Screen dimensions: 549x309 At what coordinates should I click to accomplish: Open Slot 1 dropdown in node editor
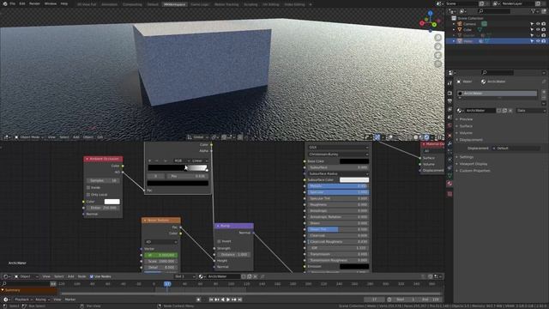pyautogui.click(x=184, y=276)
